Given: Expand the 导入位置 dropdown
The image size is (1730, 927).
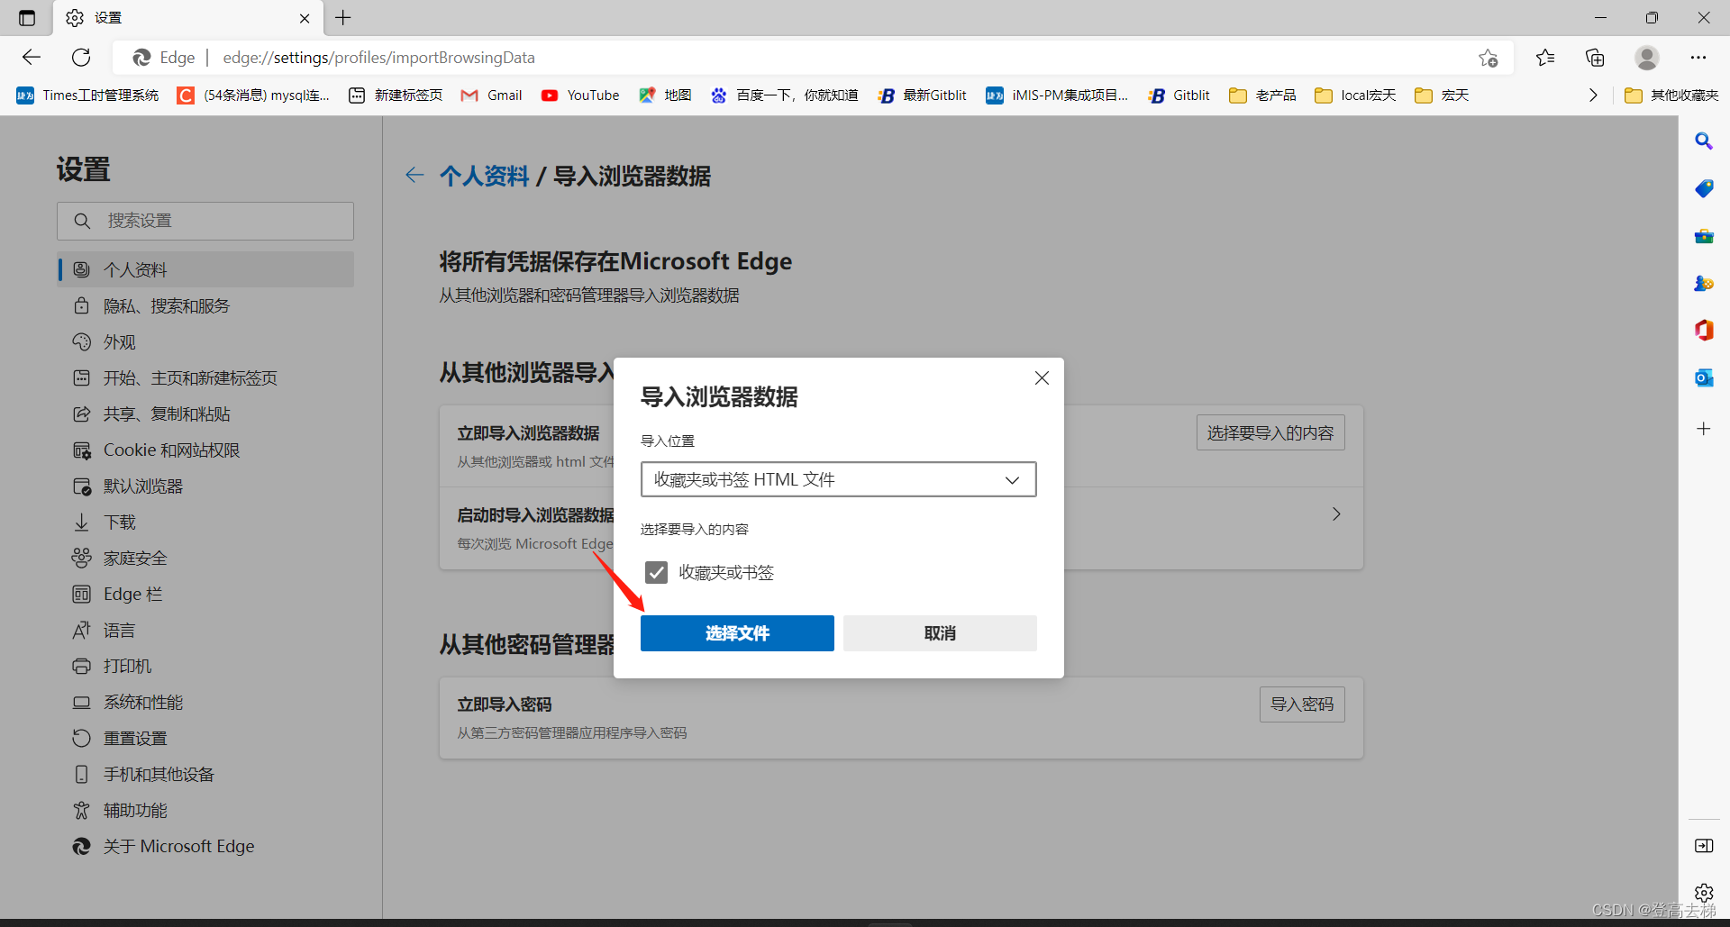Looking at the screenshot, I should tap(838, 479).
